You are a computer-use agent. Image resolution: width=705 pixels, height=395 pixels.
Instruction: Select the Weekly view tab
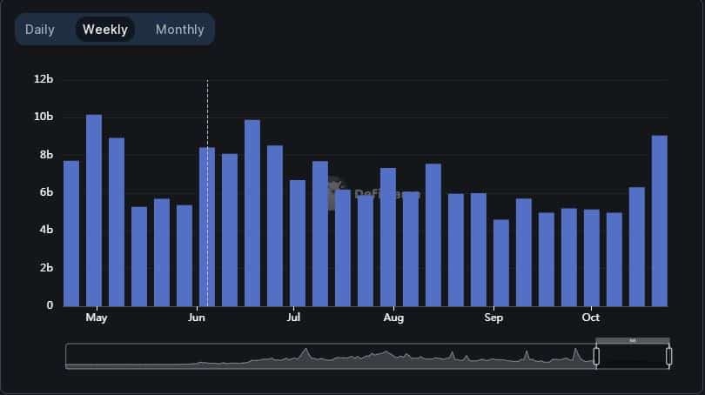105,30
